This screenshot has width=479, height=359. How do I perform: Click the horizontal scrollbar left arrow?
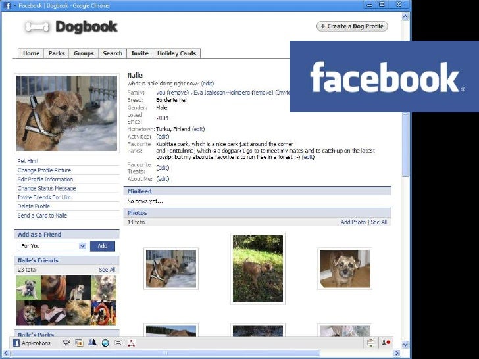6,353
